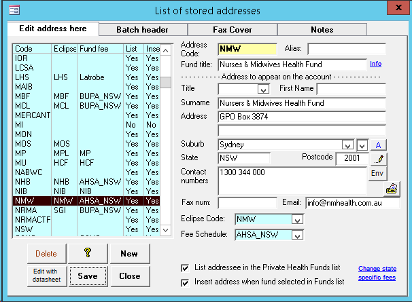
Task: Click the First Name field
Action: coord(351,89)
